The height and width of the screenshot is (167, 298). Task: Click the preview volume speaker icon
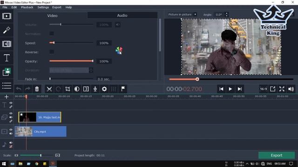click(291, 89)
